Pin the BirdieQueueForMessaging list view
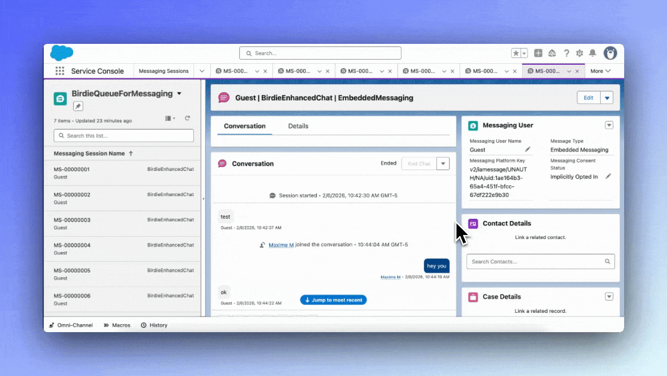The height and width of the screenshot is (376, 667). 78,107
